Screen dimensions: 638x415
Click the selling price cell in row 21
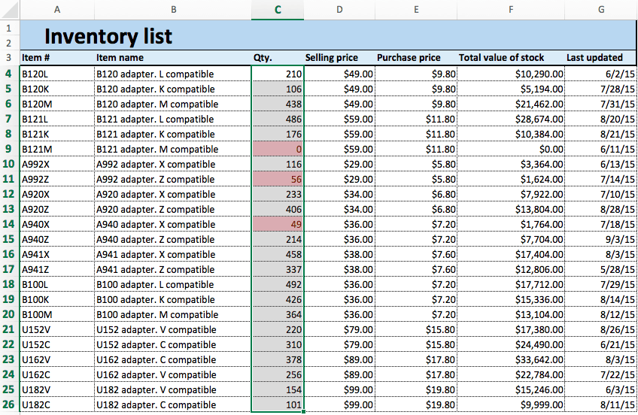coord(339,329)
